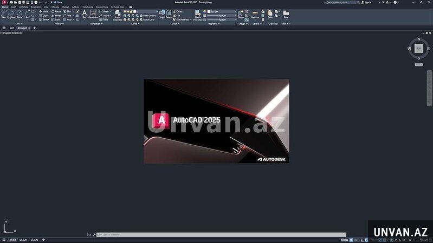Toggle snap mode in status bar
This screenshot has width=433, height=243.
356,240
